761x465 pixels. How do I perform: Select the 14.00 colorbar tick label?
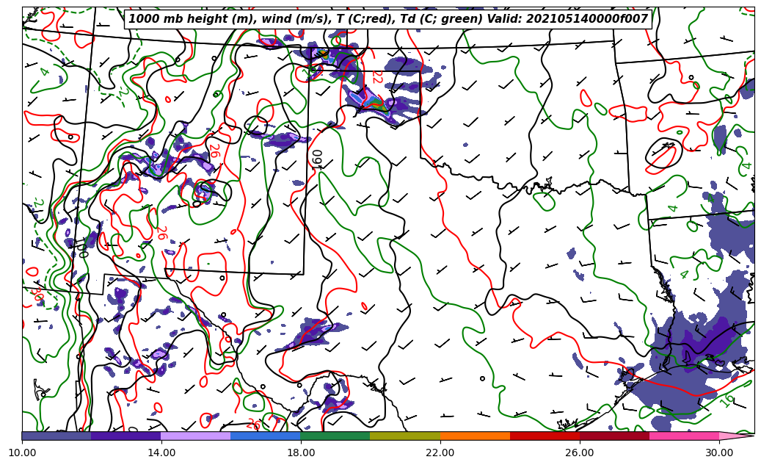(x=161, y=453)
